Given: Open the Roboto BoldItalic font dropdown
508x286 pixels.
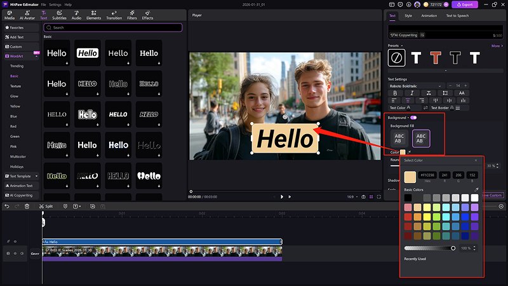Looking at the screenshot, I should 416,86.
